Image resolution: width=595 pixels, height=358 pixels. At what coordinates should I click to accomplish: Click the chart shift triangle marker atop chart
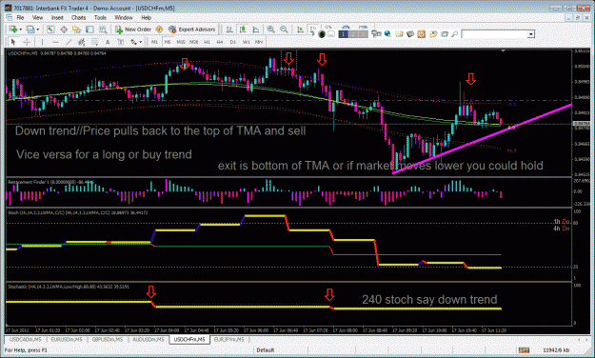[x=504, y=50]
